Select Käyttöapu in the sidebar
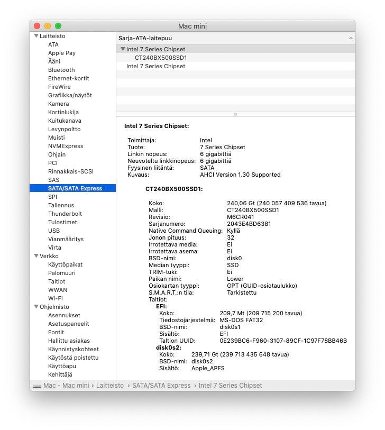This screenshot has height=430, width=385. point(62,366)
